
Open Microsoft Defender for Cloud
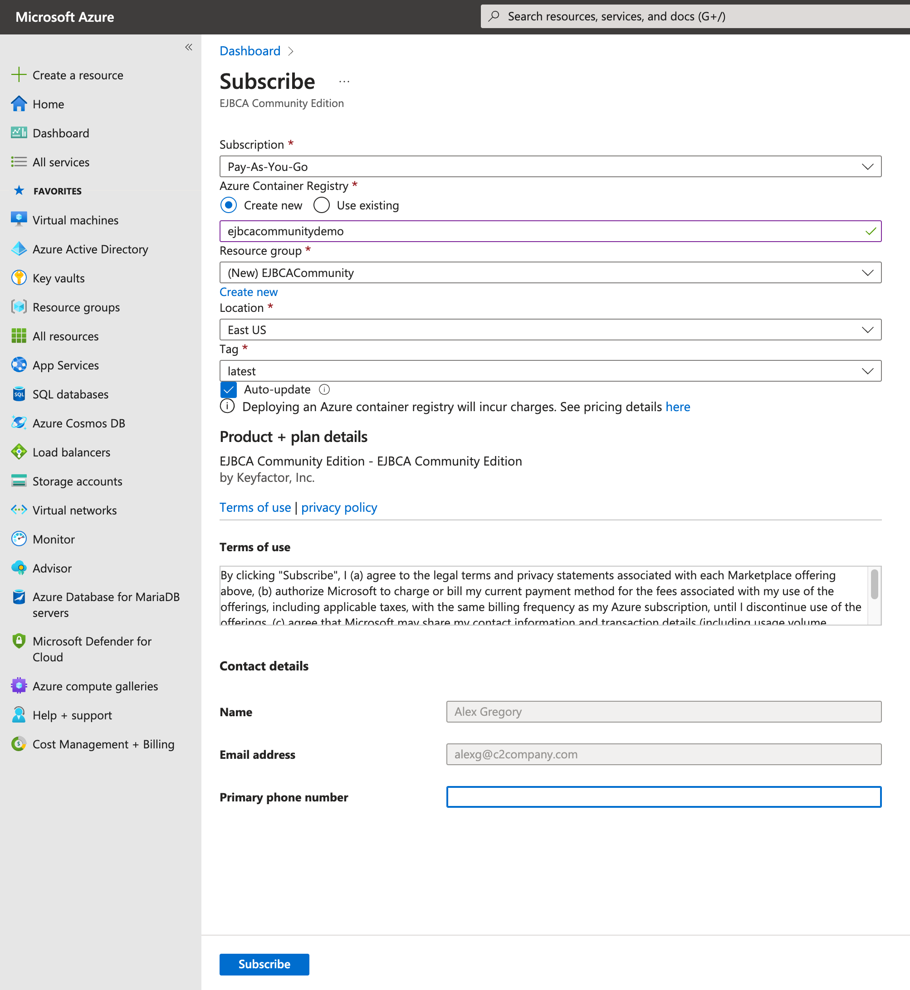[92, 649]
